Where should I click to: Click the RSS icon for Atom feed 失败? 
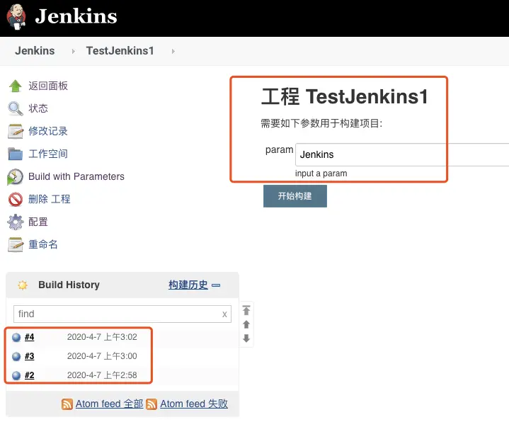coord(151,404)
